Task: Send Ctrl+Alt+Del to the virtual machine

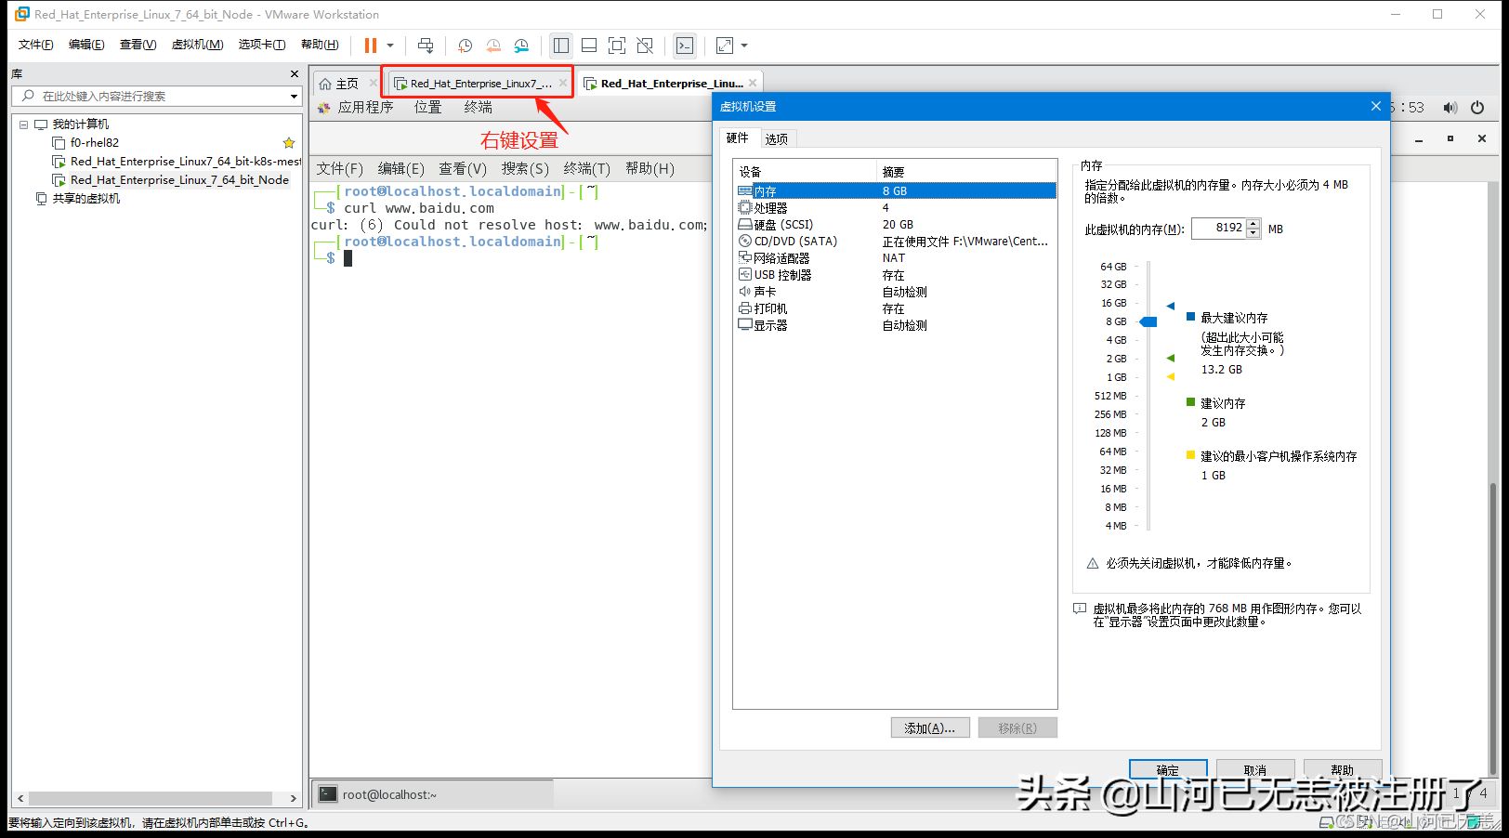Action: (x=426, y=45)
